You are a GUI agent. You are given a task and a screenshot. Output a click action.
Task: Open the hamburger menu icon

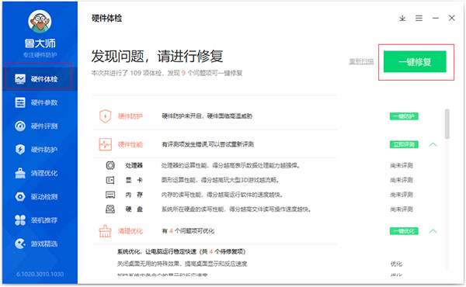[419, 18]
